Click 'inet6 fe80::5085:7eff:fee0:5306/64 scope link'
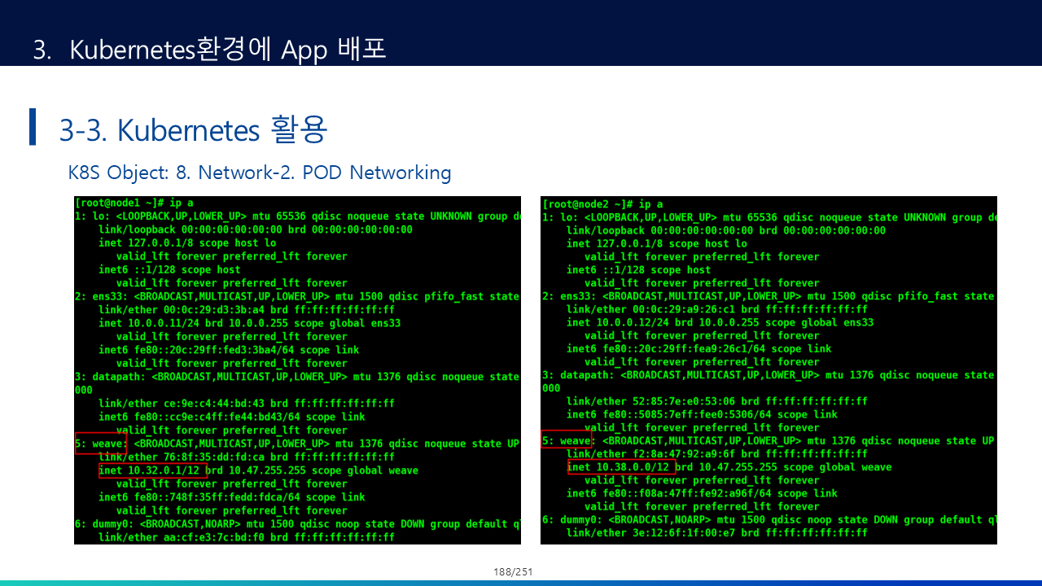The height and width of the screenshot is (586, 1042). coord(702,414)
